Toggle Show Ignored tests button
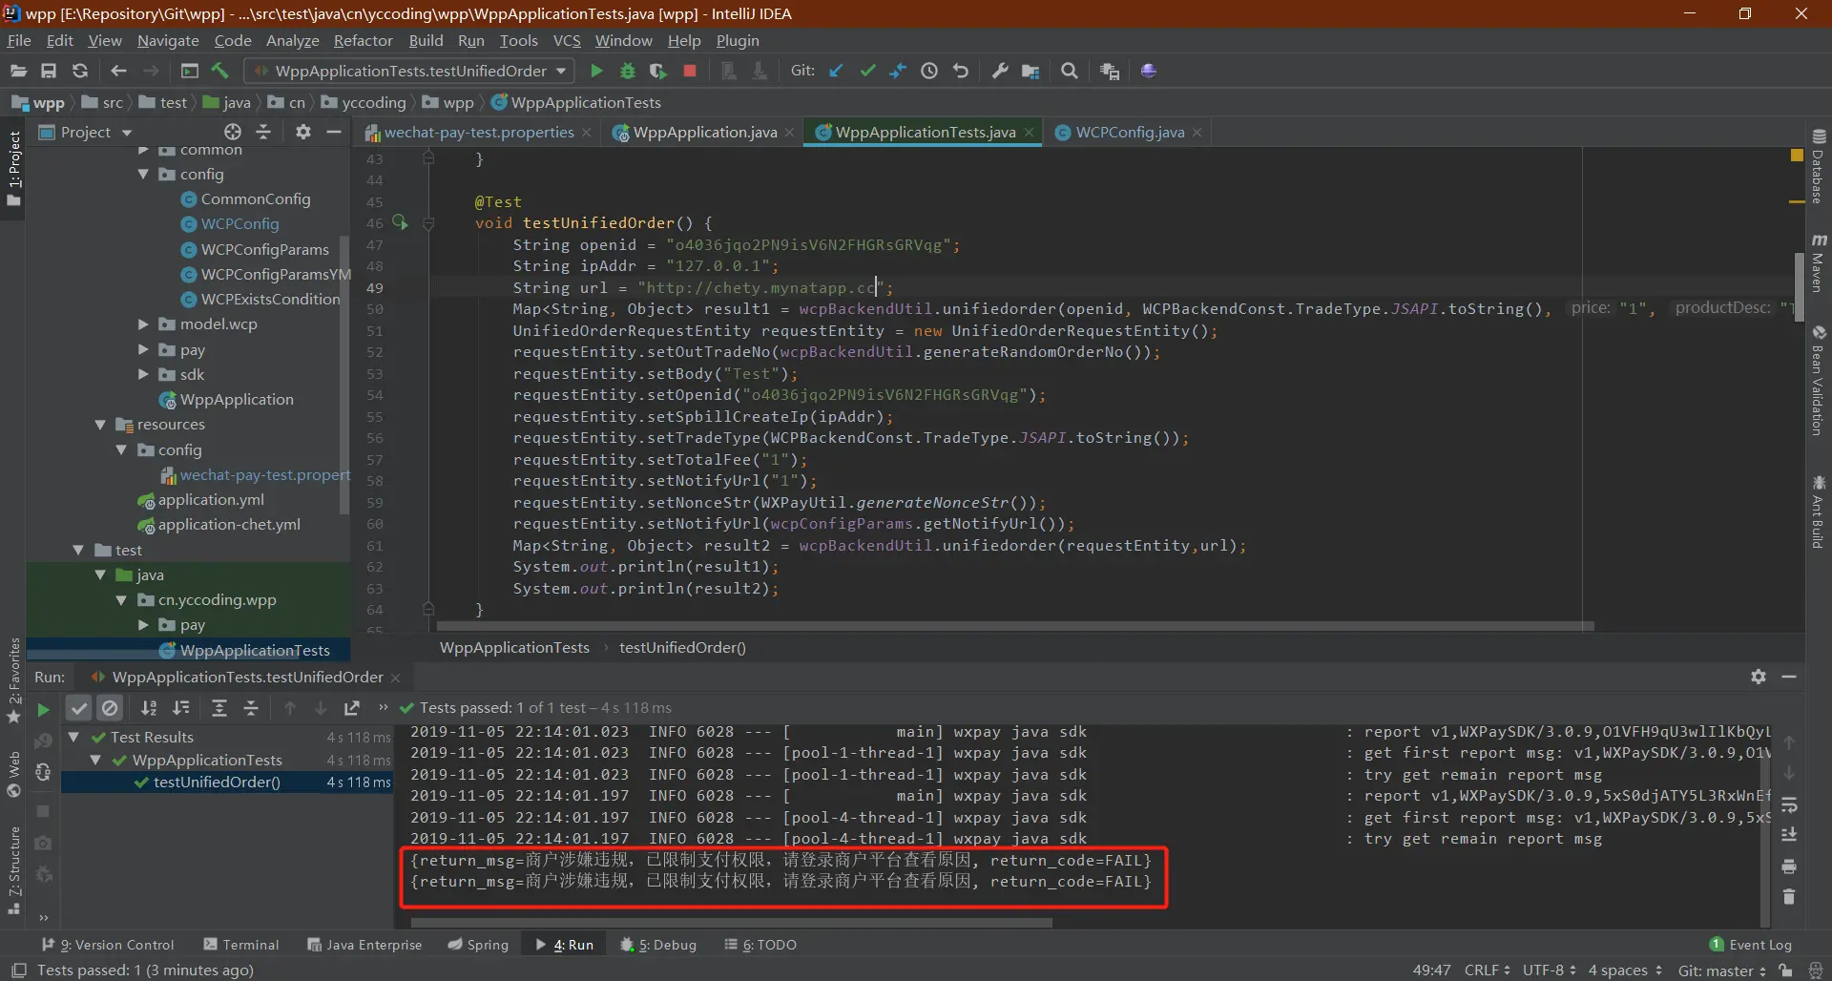The image size is (1832, 981). [111, 708]
